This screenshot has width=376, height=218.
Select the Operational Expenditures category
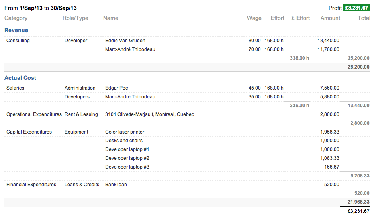pyautogui.click(x=34, y=114)
